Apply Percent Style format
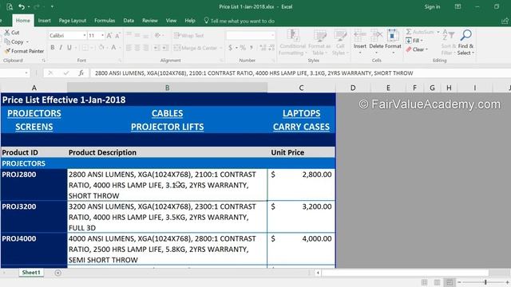This screenshot has height=287, width=511. [243, 48]
